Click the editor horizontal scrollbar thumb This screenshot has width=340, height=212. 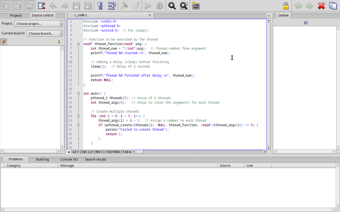[x=140, y=152]
